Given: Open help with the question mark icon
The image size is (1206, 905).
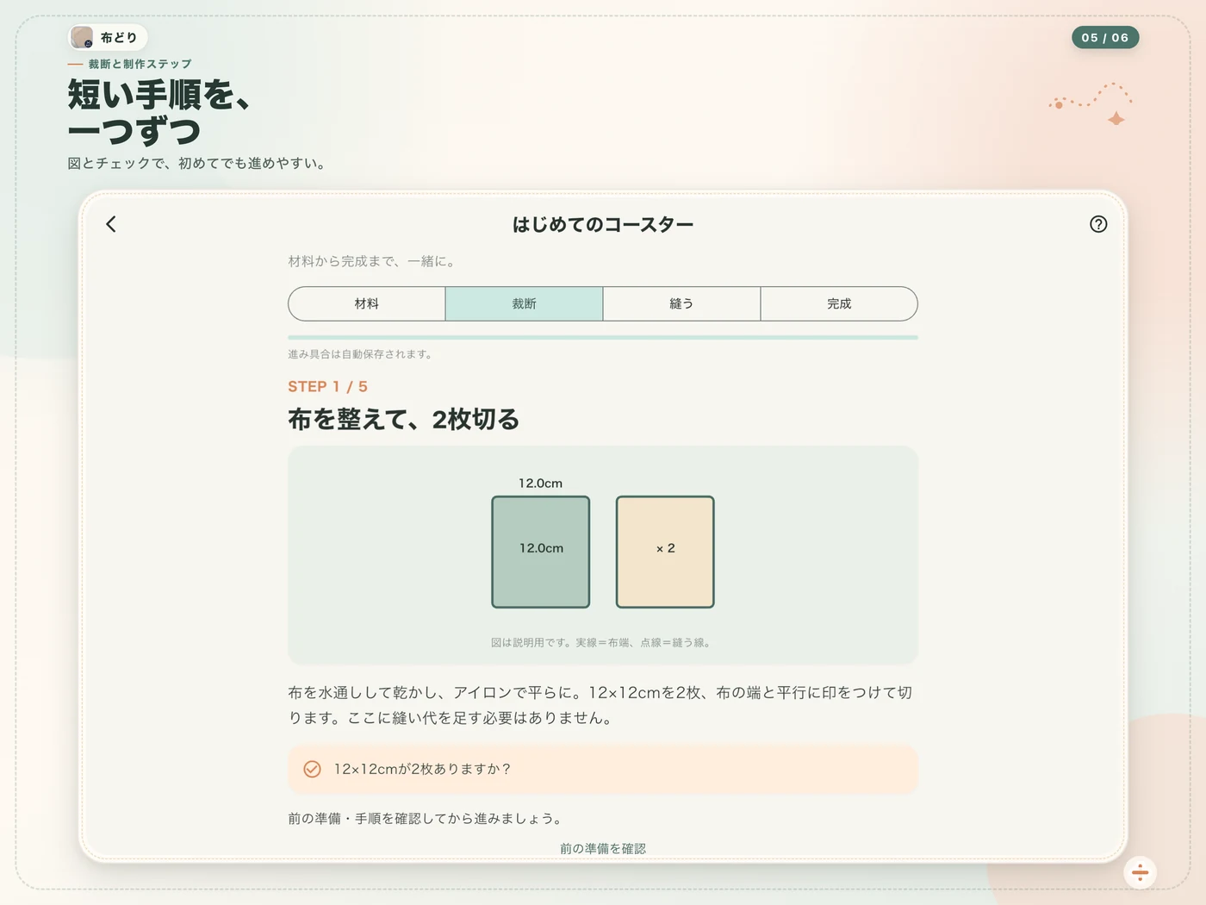Looking at the screenshot, I should point(1098,224).
